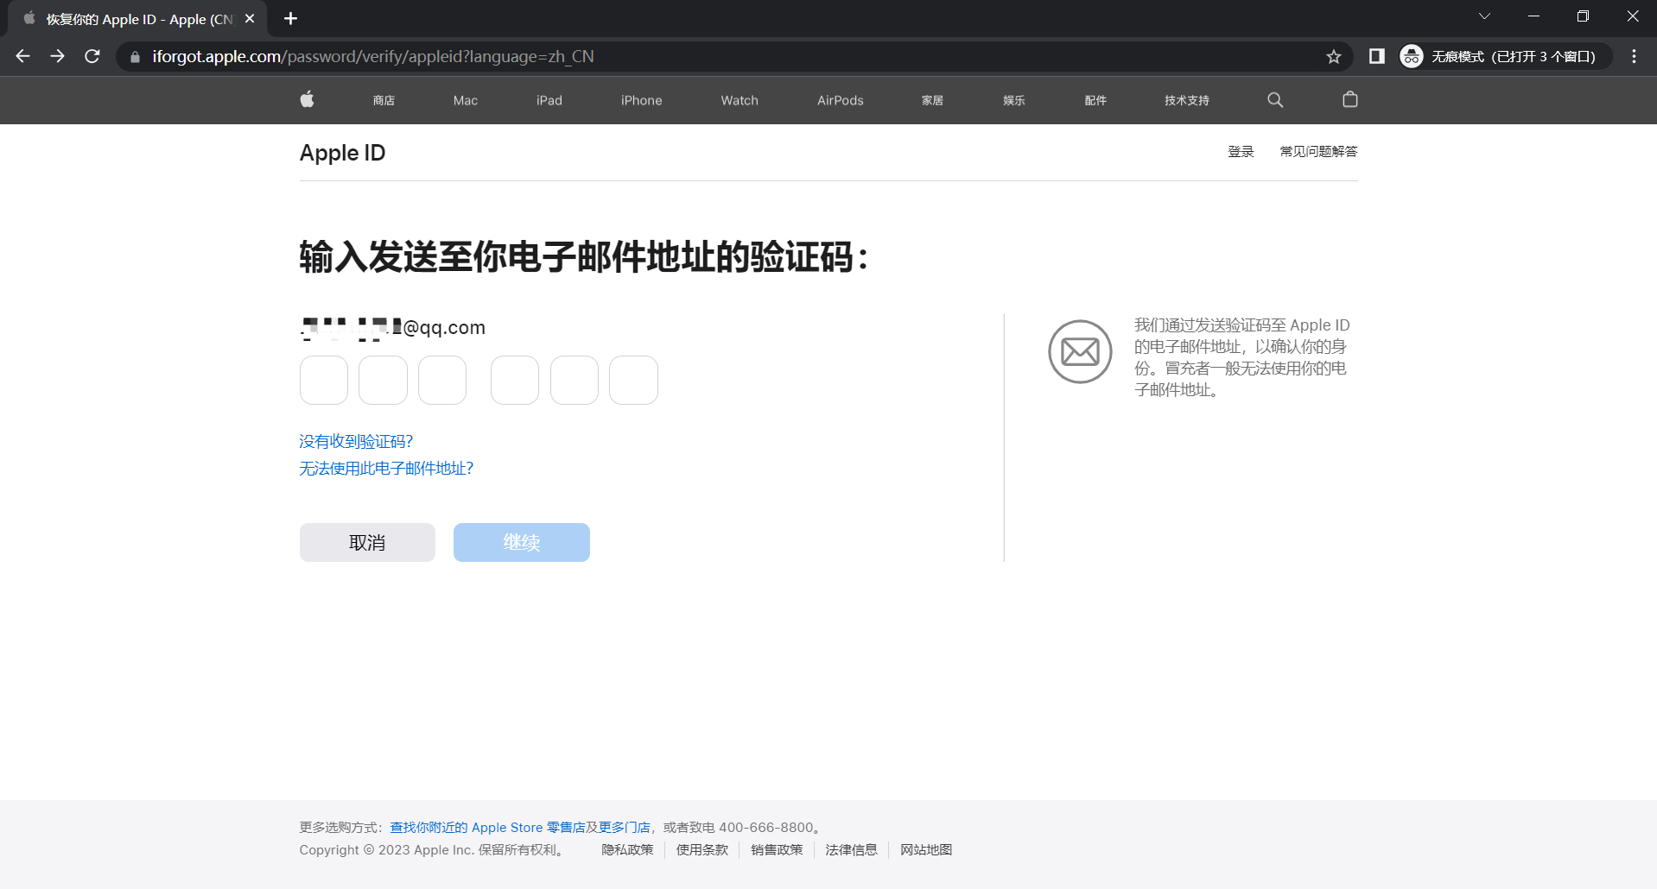Open the 商店 nav item

point(384,100)
